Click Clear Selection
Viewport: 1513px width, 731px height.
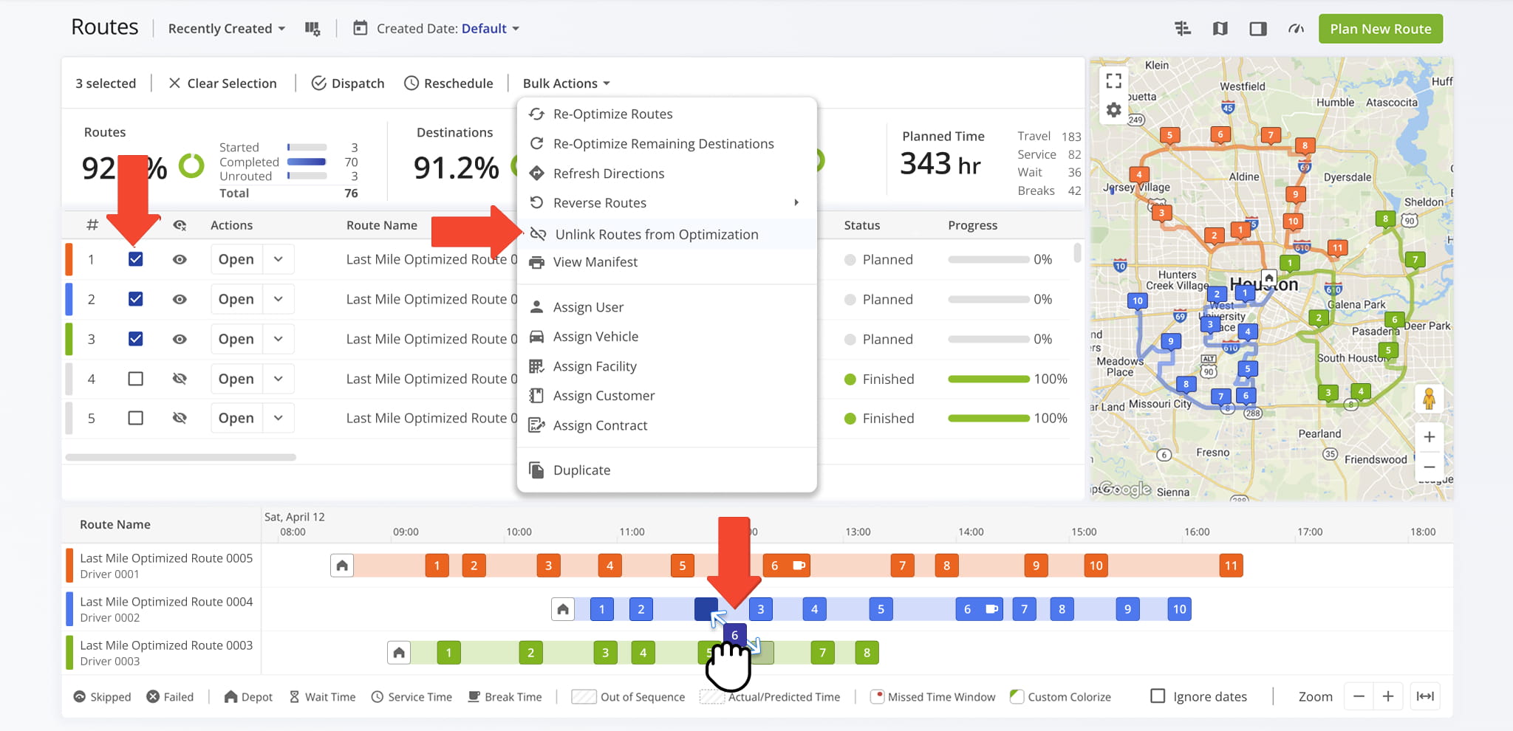(x=222, y=83)
